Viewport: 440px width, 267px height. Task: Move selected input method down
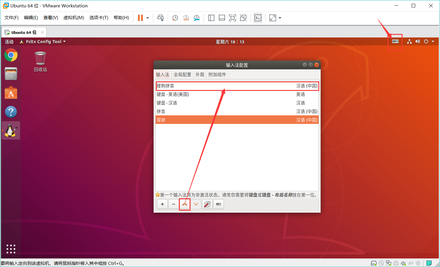196,204
